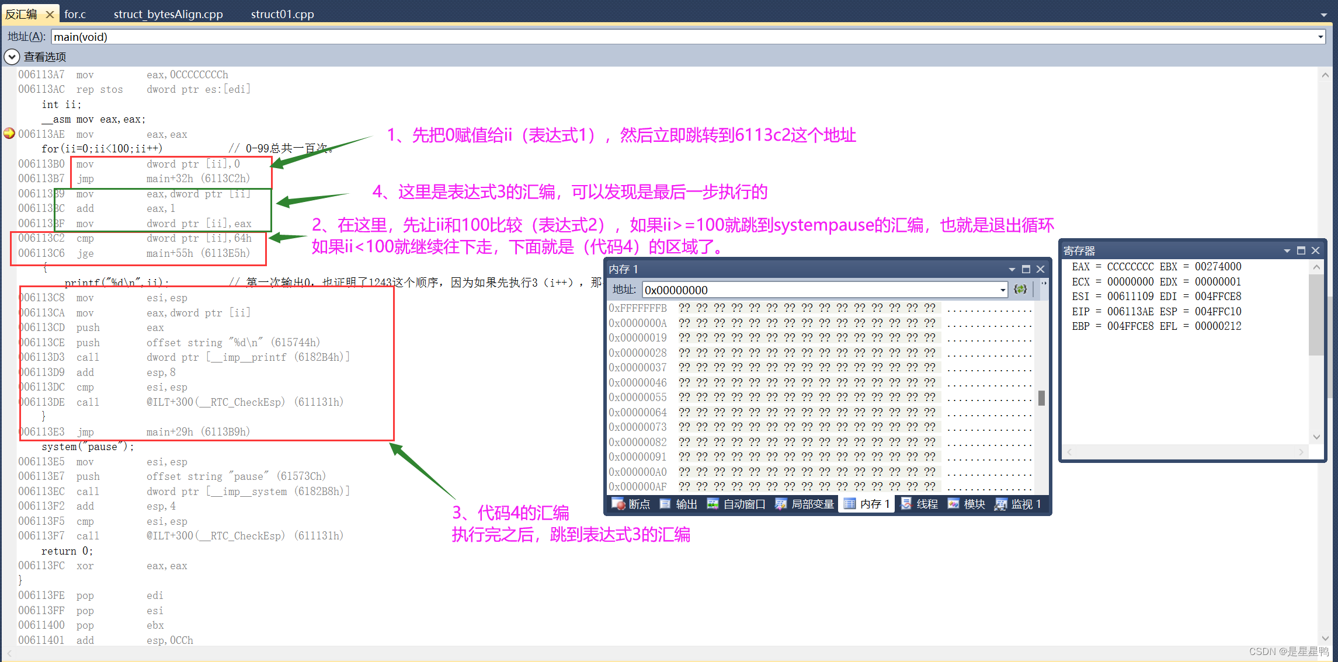The image size is (1338, 662).
Task: Switch to for.c tab
Action: pyautogui.click(x=75, y=14)
